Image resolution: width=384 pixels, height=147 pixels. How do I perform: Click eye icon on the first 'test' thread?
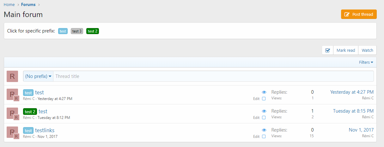[264, 92]
